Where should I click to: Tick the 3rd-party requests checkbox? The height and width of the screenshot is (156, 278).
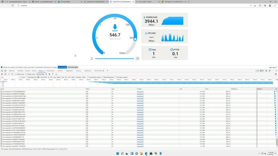pyautogui.click(x=116, y=77)
